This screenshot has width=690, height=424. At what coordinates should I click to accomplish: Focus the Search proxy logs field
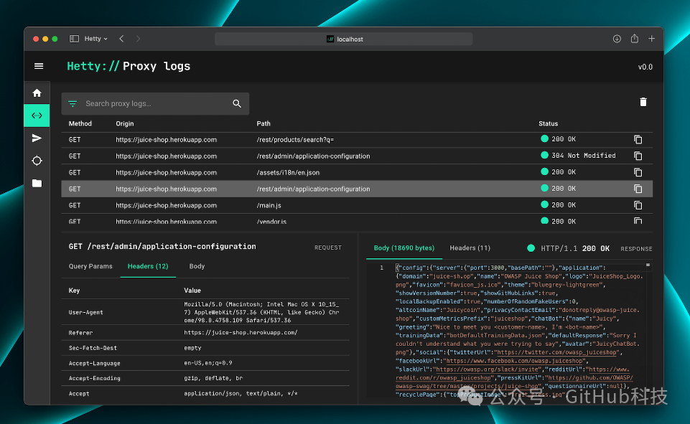click(155, 103)
